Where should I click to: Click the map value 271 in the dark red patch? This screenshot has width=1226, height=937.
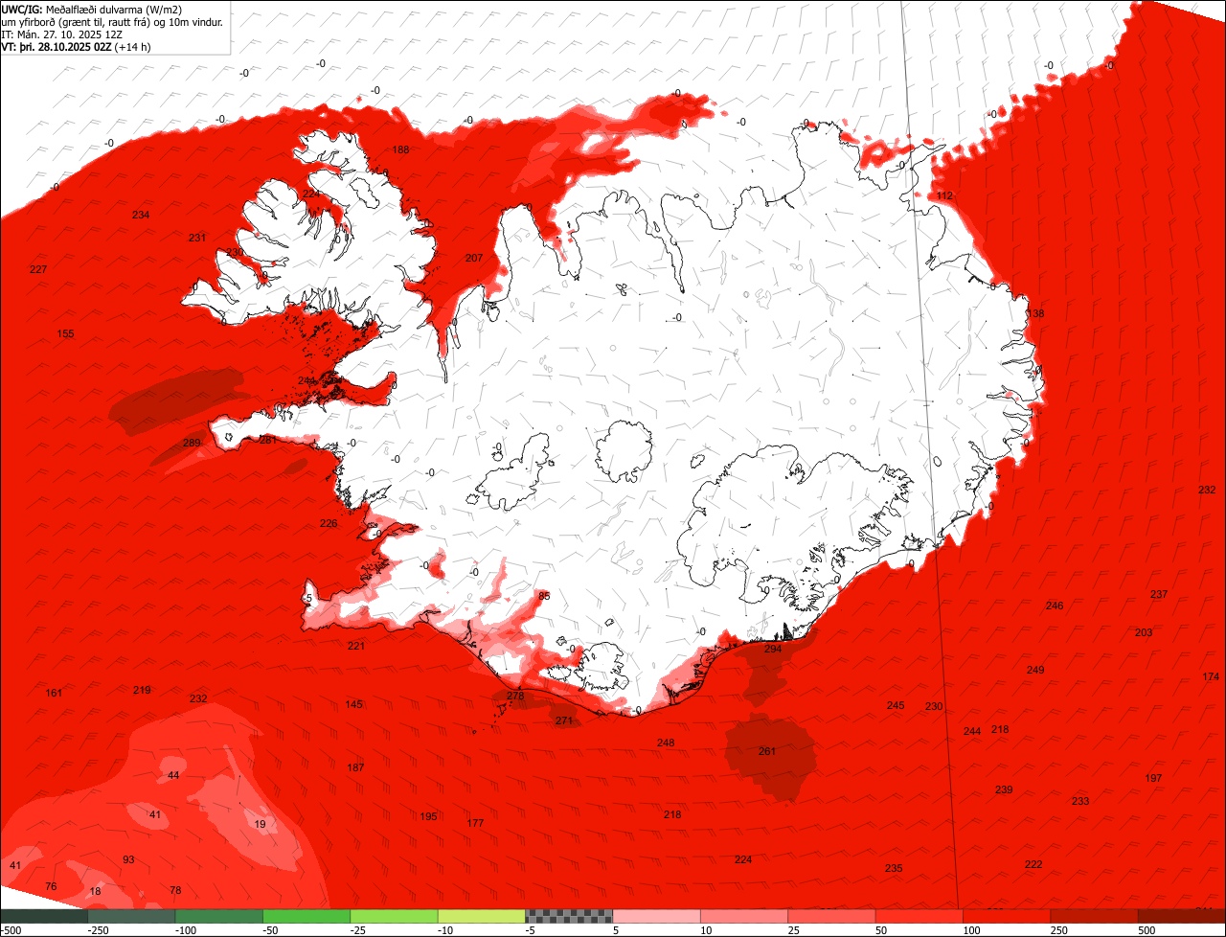[564, 720]
